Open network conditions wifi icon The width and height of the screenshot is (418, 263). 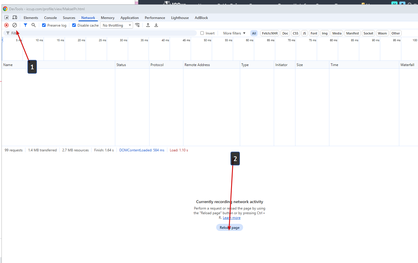137,25
